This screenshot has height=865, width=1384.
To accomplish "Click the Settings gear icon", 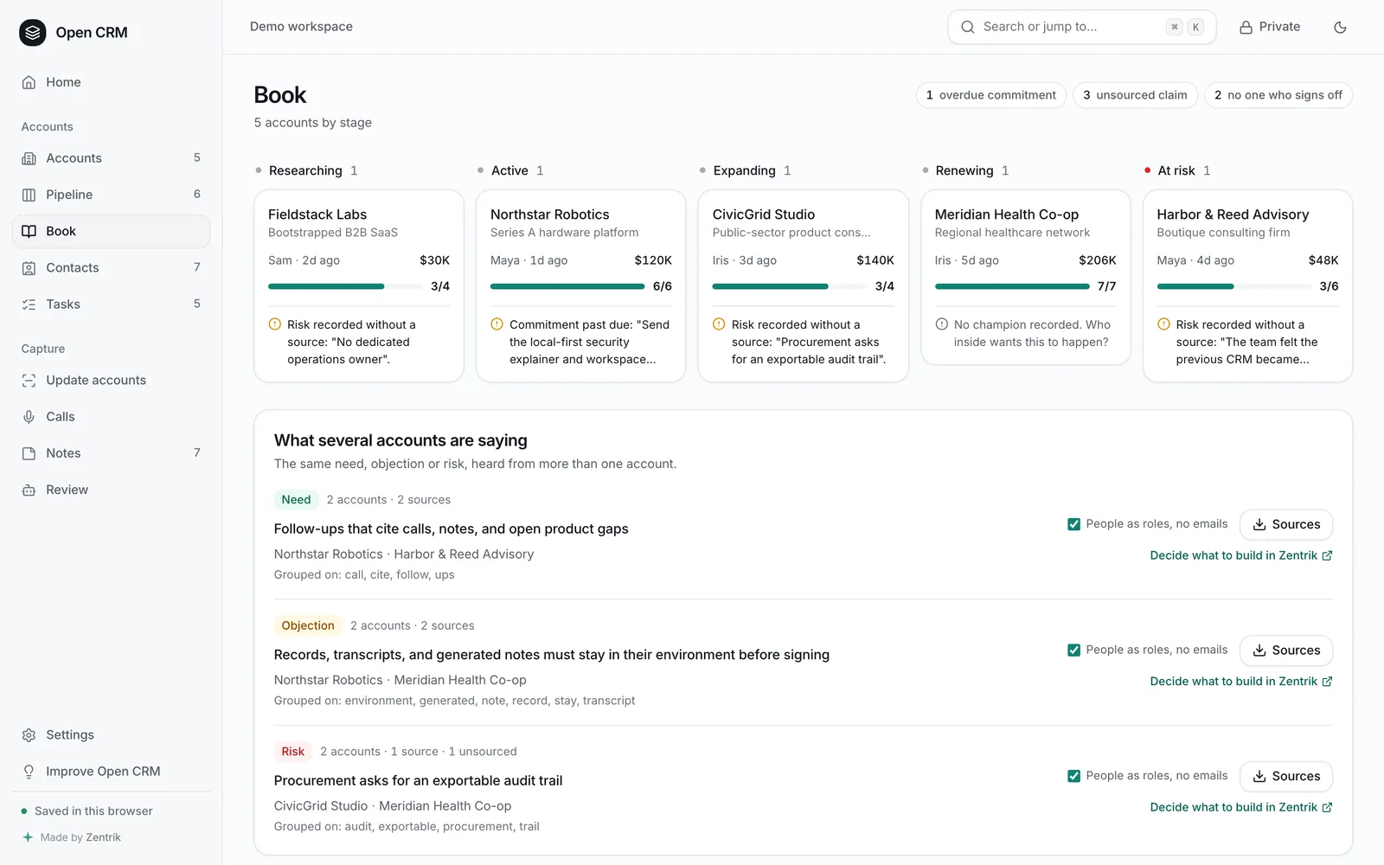I will pyautogui.click(x=29, y=735).
